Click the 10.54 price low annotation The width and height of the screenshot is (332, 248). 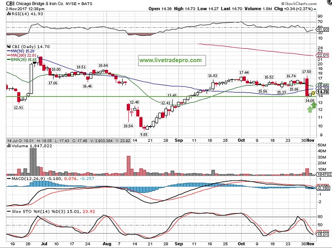pyautogui.click(x=128, y=126)
